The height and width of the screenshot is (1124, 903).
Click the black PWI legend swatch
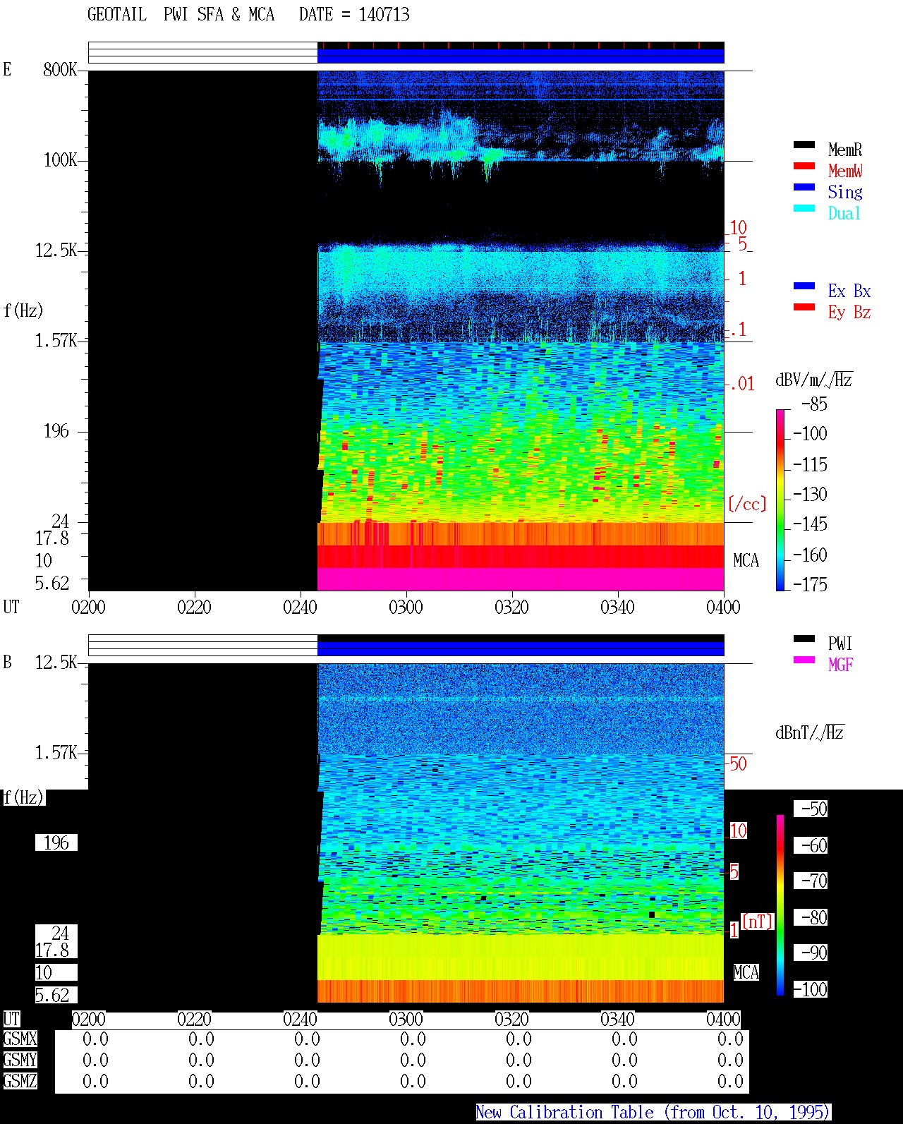(804, 639)
